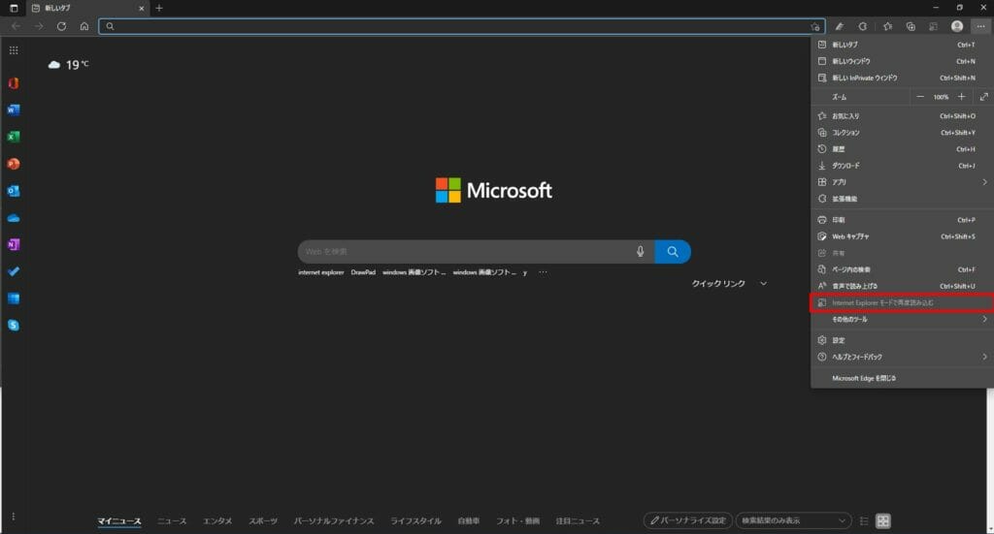Open the weather widget showing 19°C
The image size is (994, 534).
pos(69,65)
